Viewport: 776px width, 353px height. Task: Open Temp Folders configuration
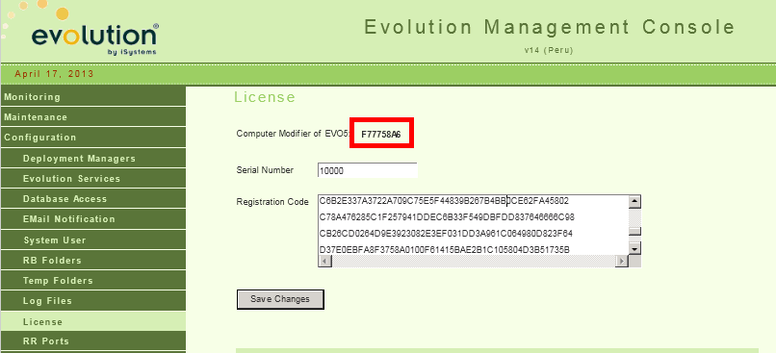click(x=93, y=280)
